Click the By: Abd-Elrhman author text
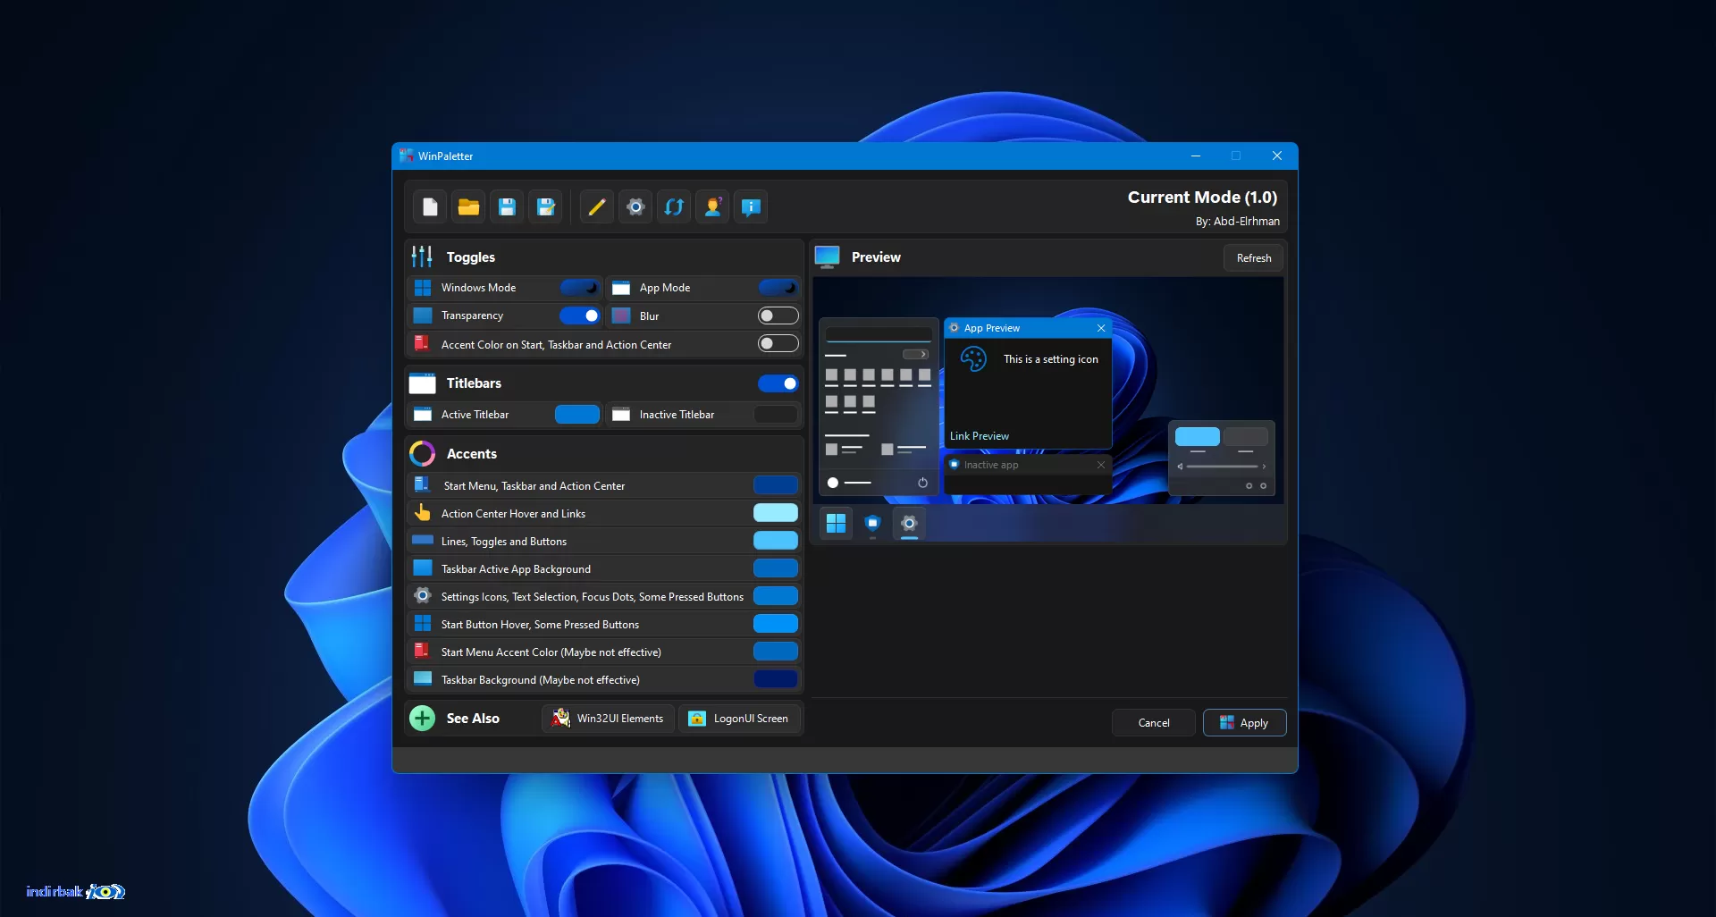Viewport: 1716px width, 917px height. [x=1238, y=222]
